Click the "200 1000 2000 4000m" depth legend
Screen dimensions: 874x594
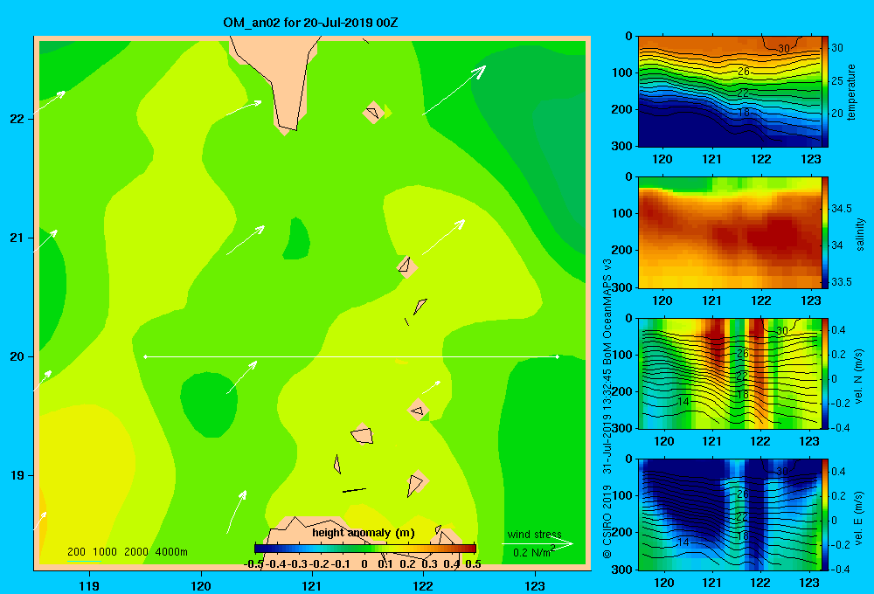point(127,552)
